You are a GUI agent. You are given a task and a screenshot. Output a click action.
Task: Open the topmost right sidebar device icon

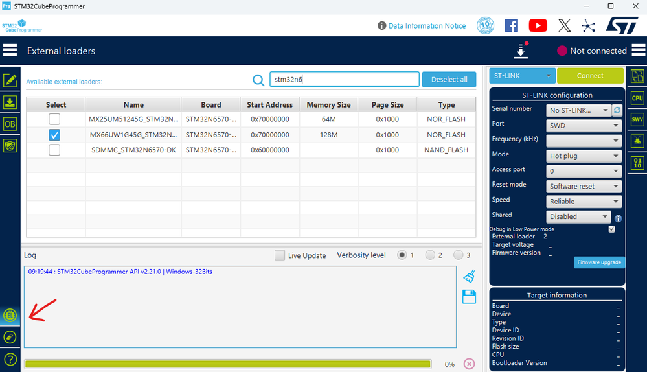point(637,76)
